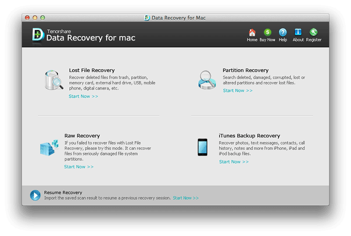Screen dimensions: 351x236
Task: Close window with red button
Action: (x=27, y=18)
